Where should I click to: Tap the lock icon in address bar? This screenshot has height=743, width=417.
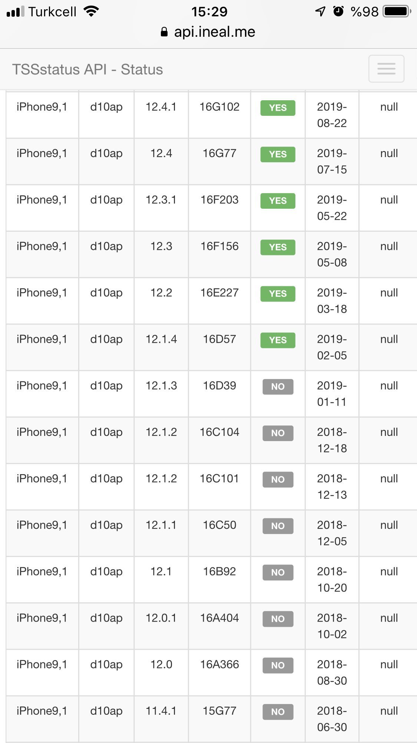tap(164, 32)
